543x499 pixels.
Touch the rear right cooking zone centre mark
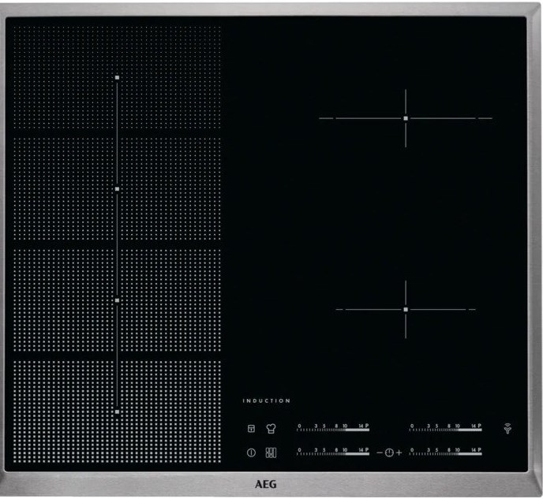click(x=406, y=118)
